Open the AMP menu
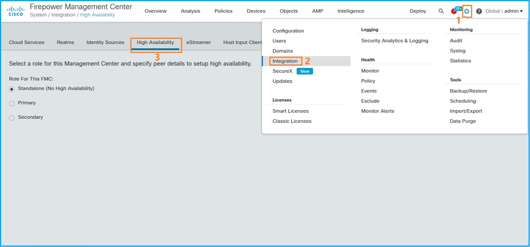Screen dimensions: 530x247 point(317,11)
